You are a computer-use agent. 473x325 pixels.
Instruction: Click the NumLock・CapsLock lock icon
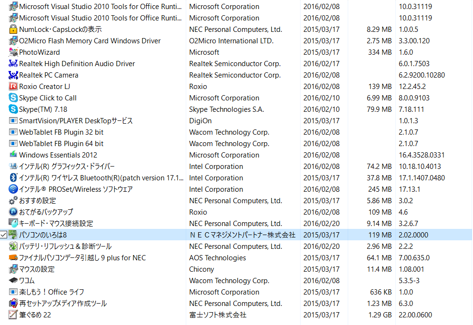pos(13,30)
